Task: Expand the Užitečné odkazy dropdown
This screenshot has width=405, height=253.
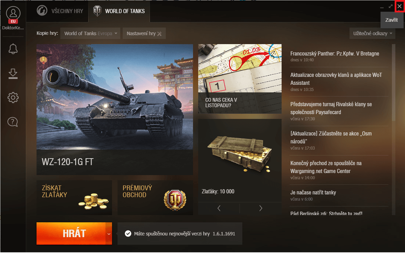Action: [372, 33]
